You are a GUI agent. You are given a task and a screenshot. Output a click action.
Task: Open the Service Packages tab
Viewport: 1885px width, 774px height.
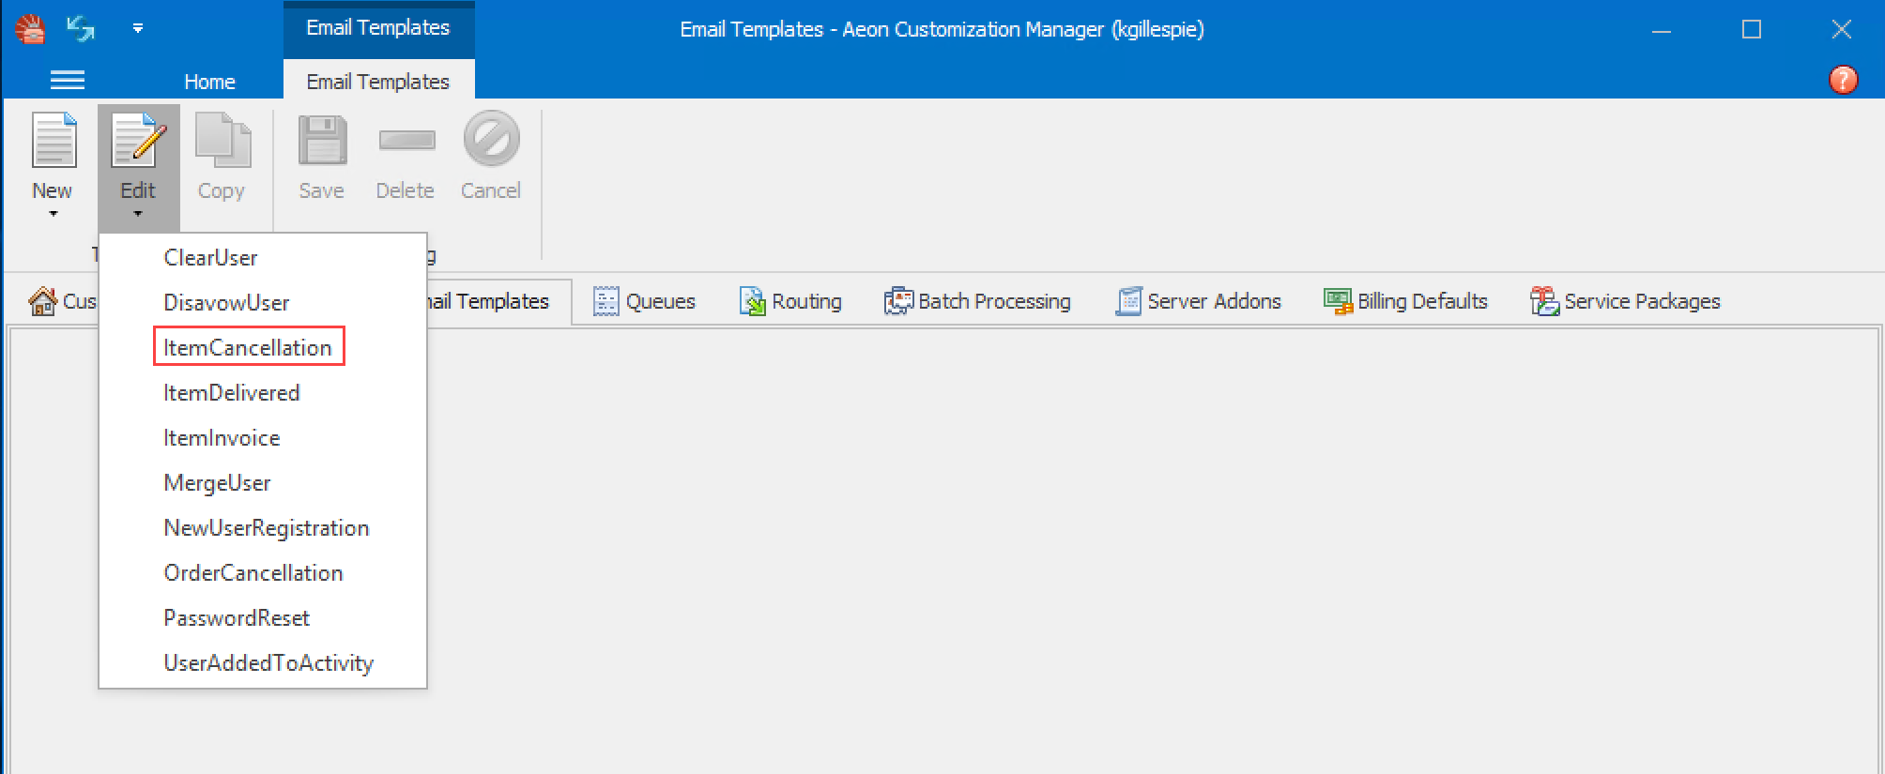point(1625,301)
